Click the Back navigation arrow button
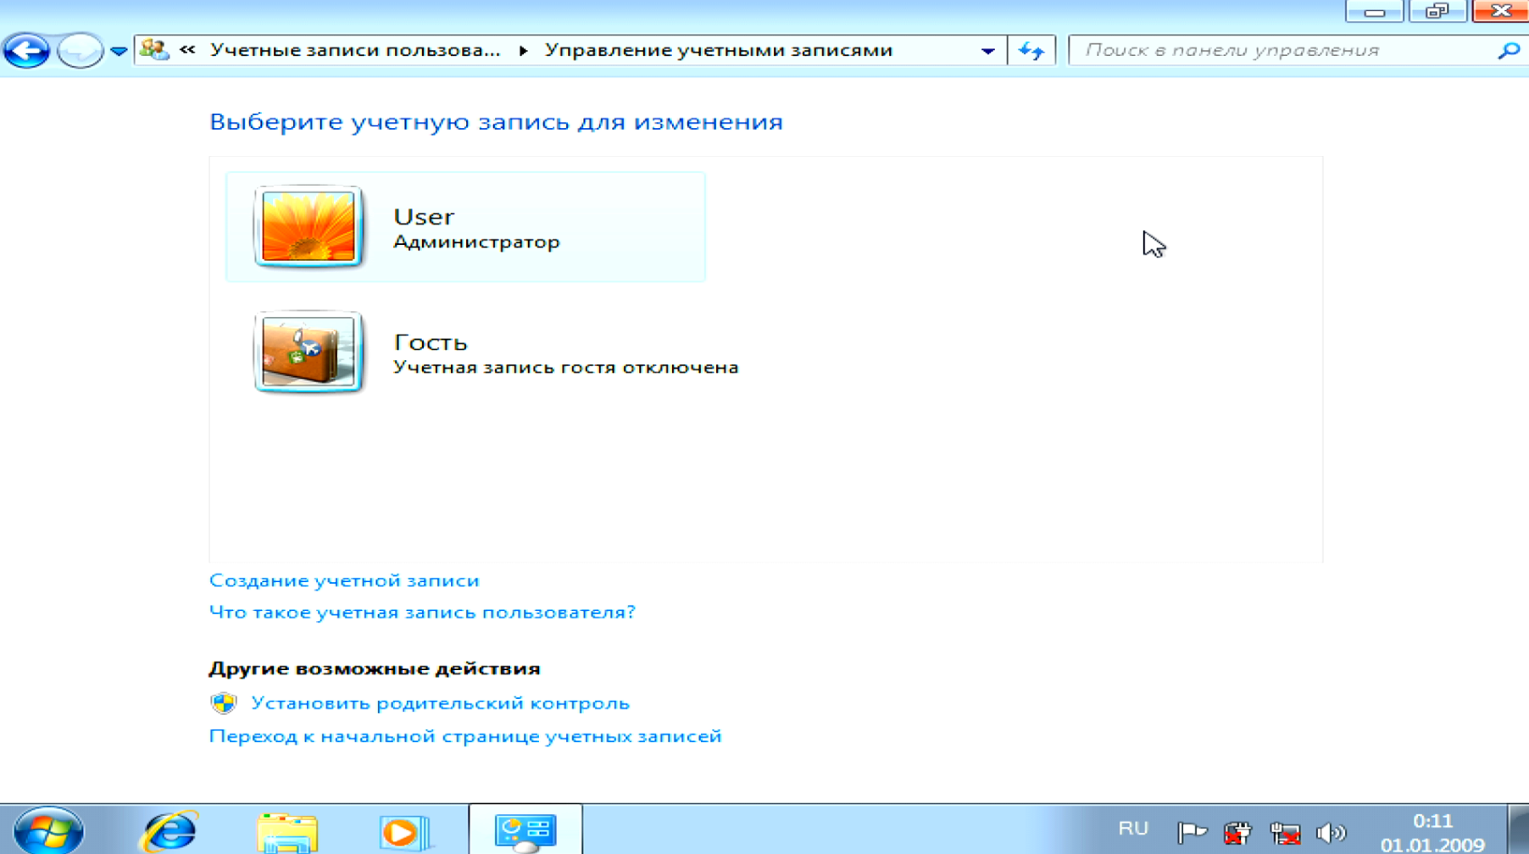The image size is (1529, 854). point(26,51)
